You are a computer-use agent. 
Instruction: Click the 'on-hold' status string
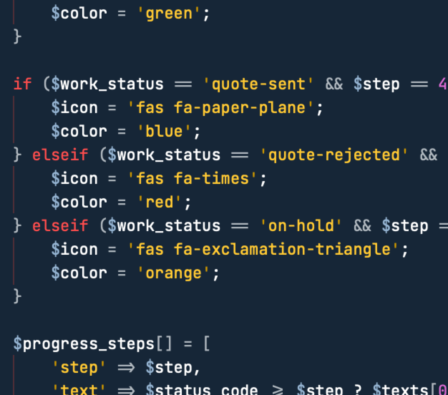tap(301, 226)
